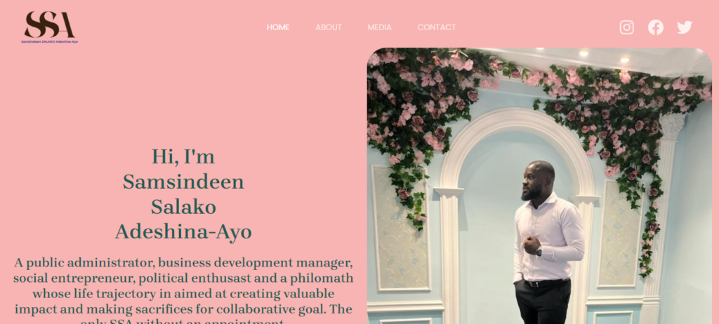Click the man in the hero photo
The height and width of the screenshot is (324, 719).
546,243
